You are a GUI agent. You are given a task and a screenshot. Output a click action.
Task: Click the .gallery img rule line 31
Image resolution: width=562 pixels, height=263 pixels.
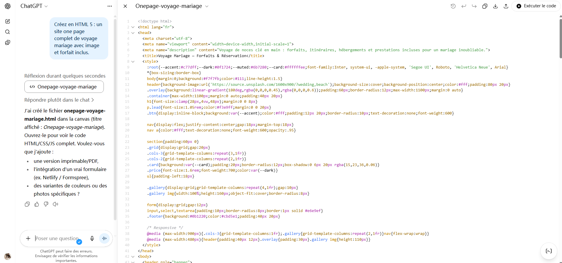click(228, 194)
